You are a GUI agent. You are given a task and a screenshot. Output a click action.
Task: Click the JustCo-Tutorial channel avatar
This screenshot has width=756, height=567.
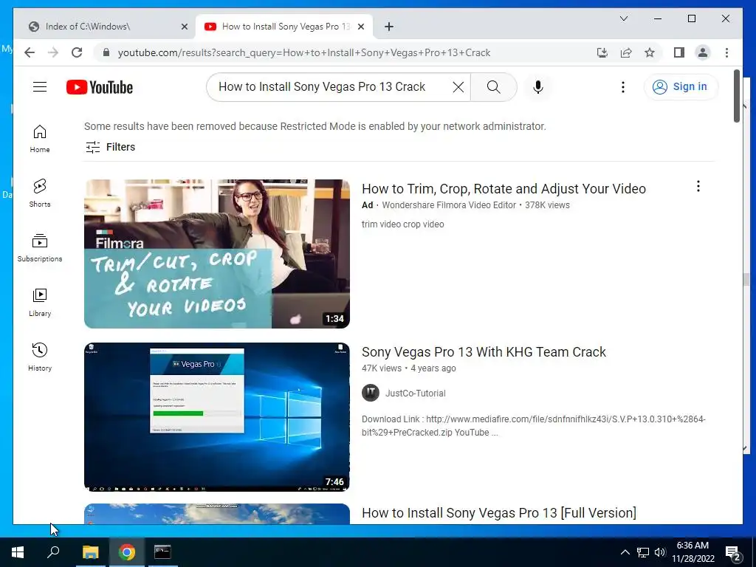coord(371,393)
